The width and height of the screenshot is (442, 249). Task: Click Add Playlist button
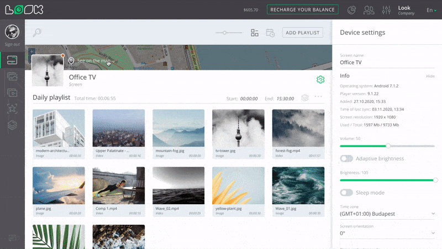(303, 33)
